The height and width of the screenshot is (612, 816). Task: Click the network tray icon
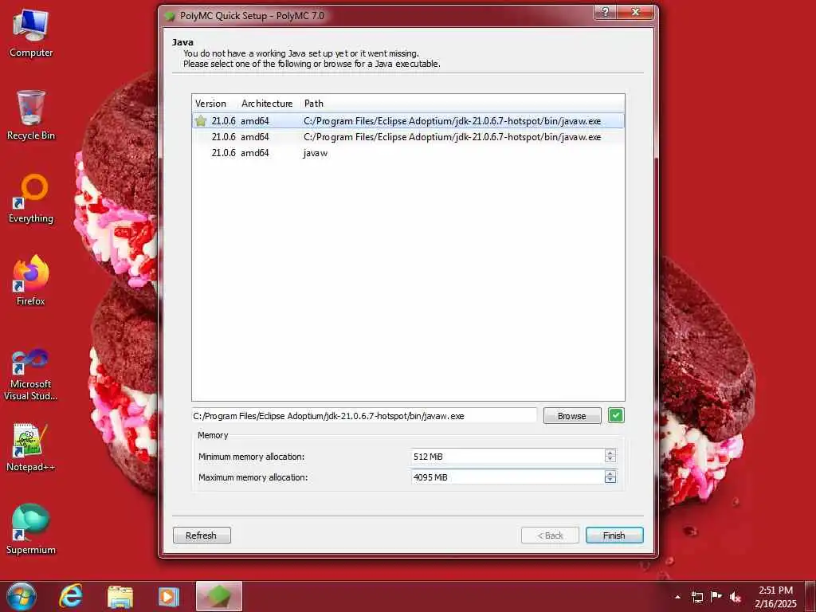pos(696,597)
